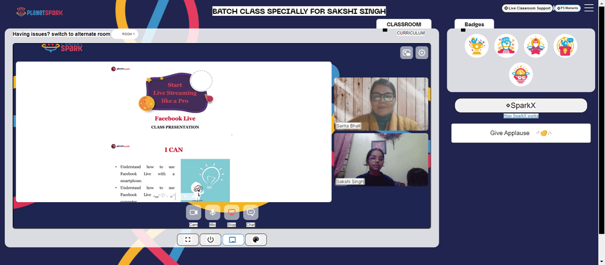Screen dimensions: 605x265
Task: Open the hamburger menu icon
Action: 589,8
